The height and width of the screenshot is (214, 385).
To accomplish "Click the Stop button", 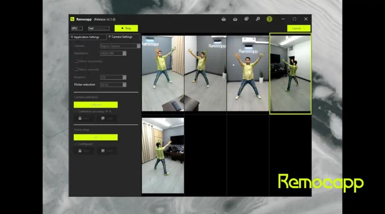I will click(x=126, y=28).
